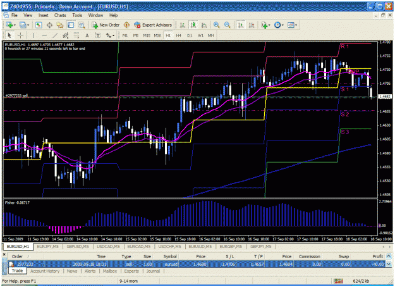Expand the Templates dropdown arrow
Screen dimensions: 395x286
[296, 25]
